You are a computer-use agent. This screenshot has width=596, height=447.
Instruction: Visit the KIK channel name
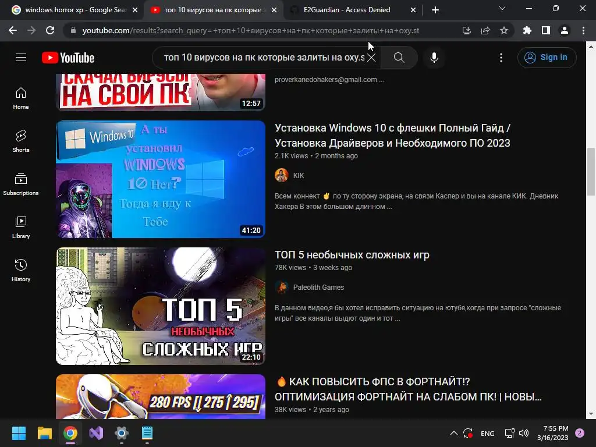[x=299, y=176]
